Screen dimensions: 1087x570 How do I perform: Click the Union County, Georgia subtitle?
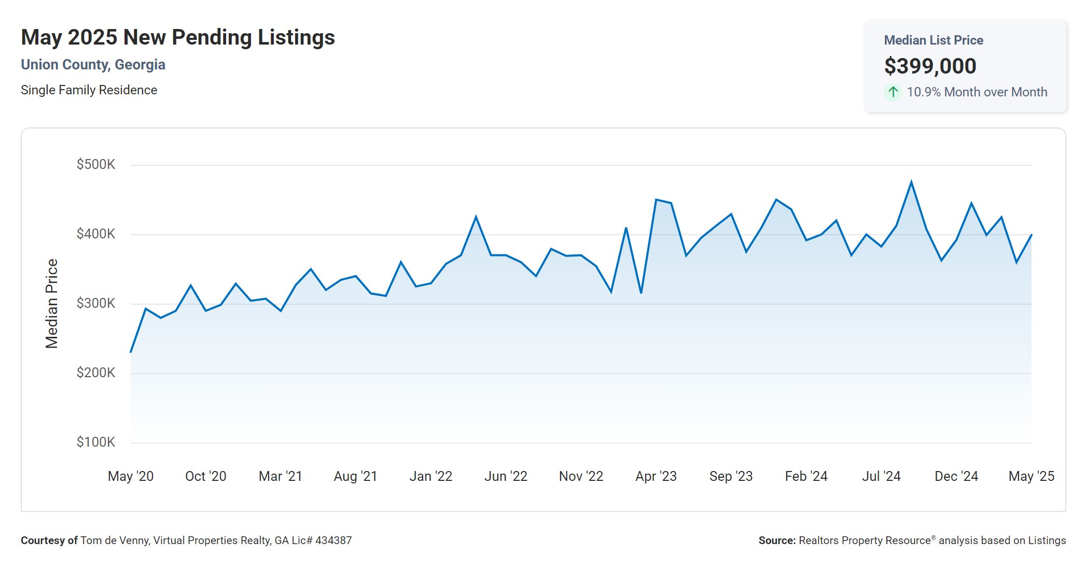(93, 65)
